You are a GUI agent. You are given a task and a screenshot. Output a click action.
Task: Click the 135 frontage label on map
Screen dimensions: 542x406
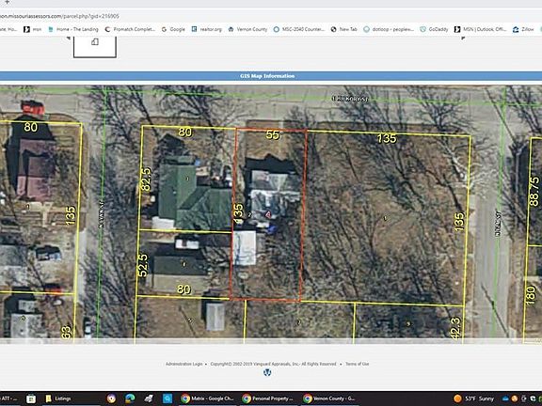coord(387,139)
